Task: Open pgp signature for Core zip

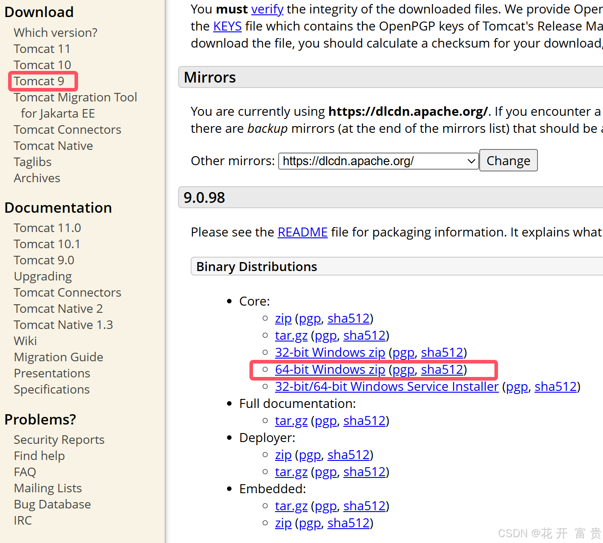Action: [x=310, y=319]
